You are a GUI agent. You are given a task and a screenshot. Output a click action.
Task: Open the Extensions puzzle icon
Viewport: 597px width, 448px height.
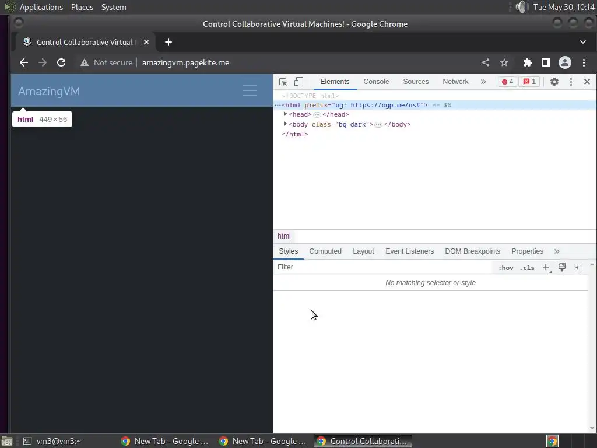[x=527, y=62]
